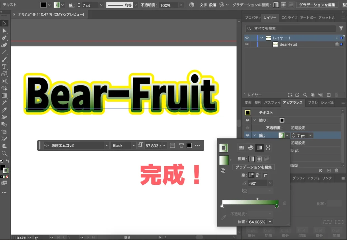Select the Pen tool
This screenshot has height=240, width=347.
pyautogui.click(x=4, y=37)
